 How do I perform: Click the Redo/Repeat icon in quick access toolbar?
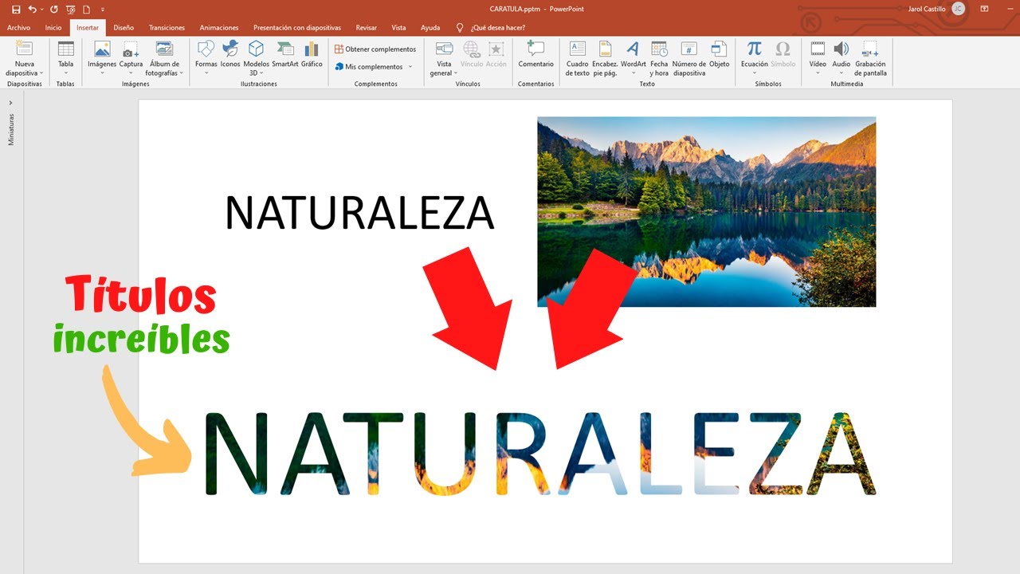tap(54, 10)
